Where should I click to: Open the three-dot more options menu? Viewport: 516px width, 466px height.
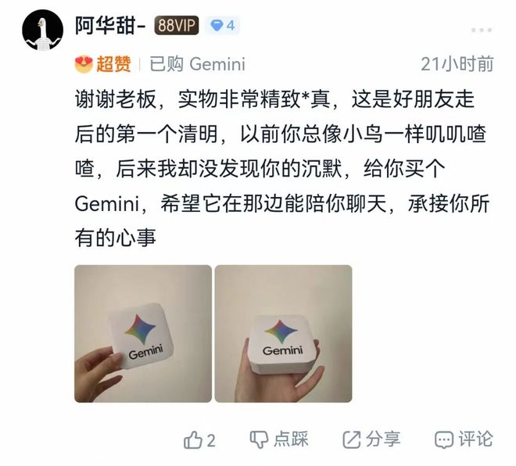[x=482, y=30]
